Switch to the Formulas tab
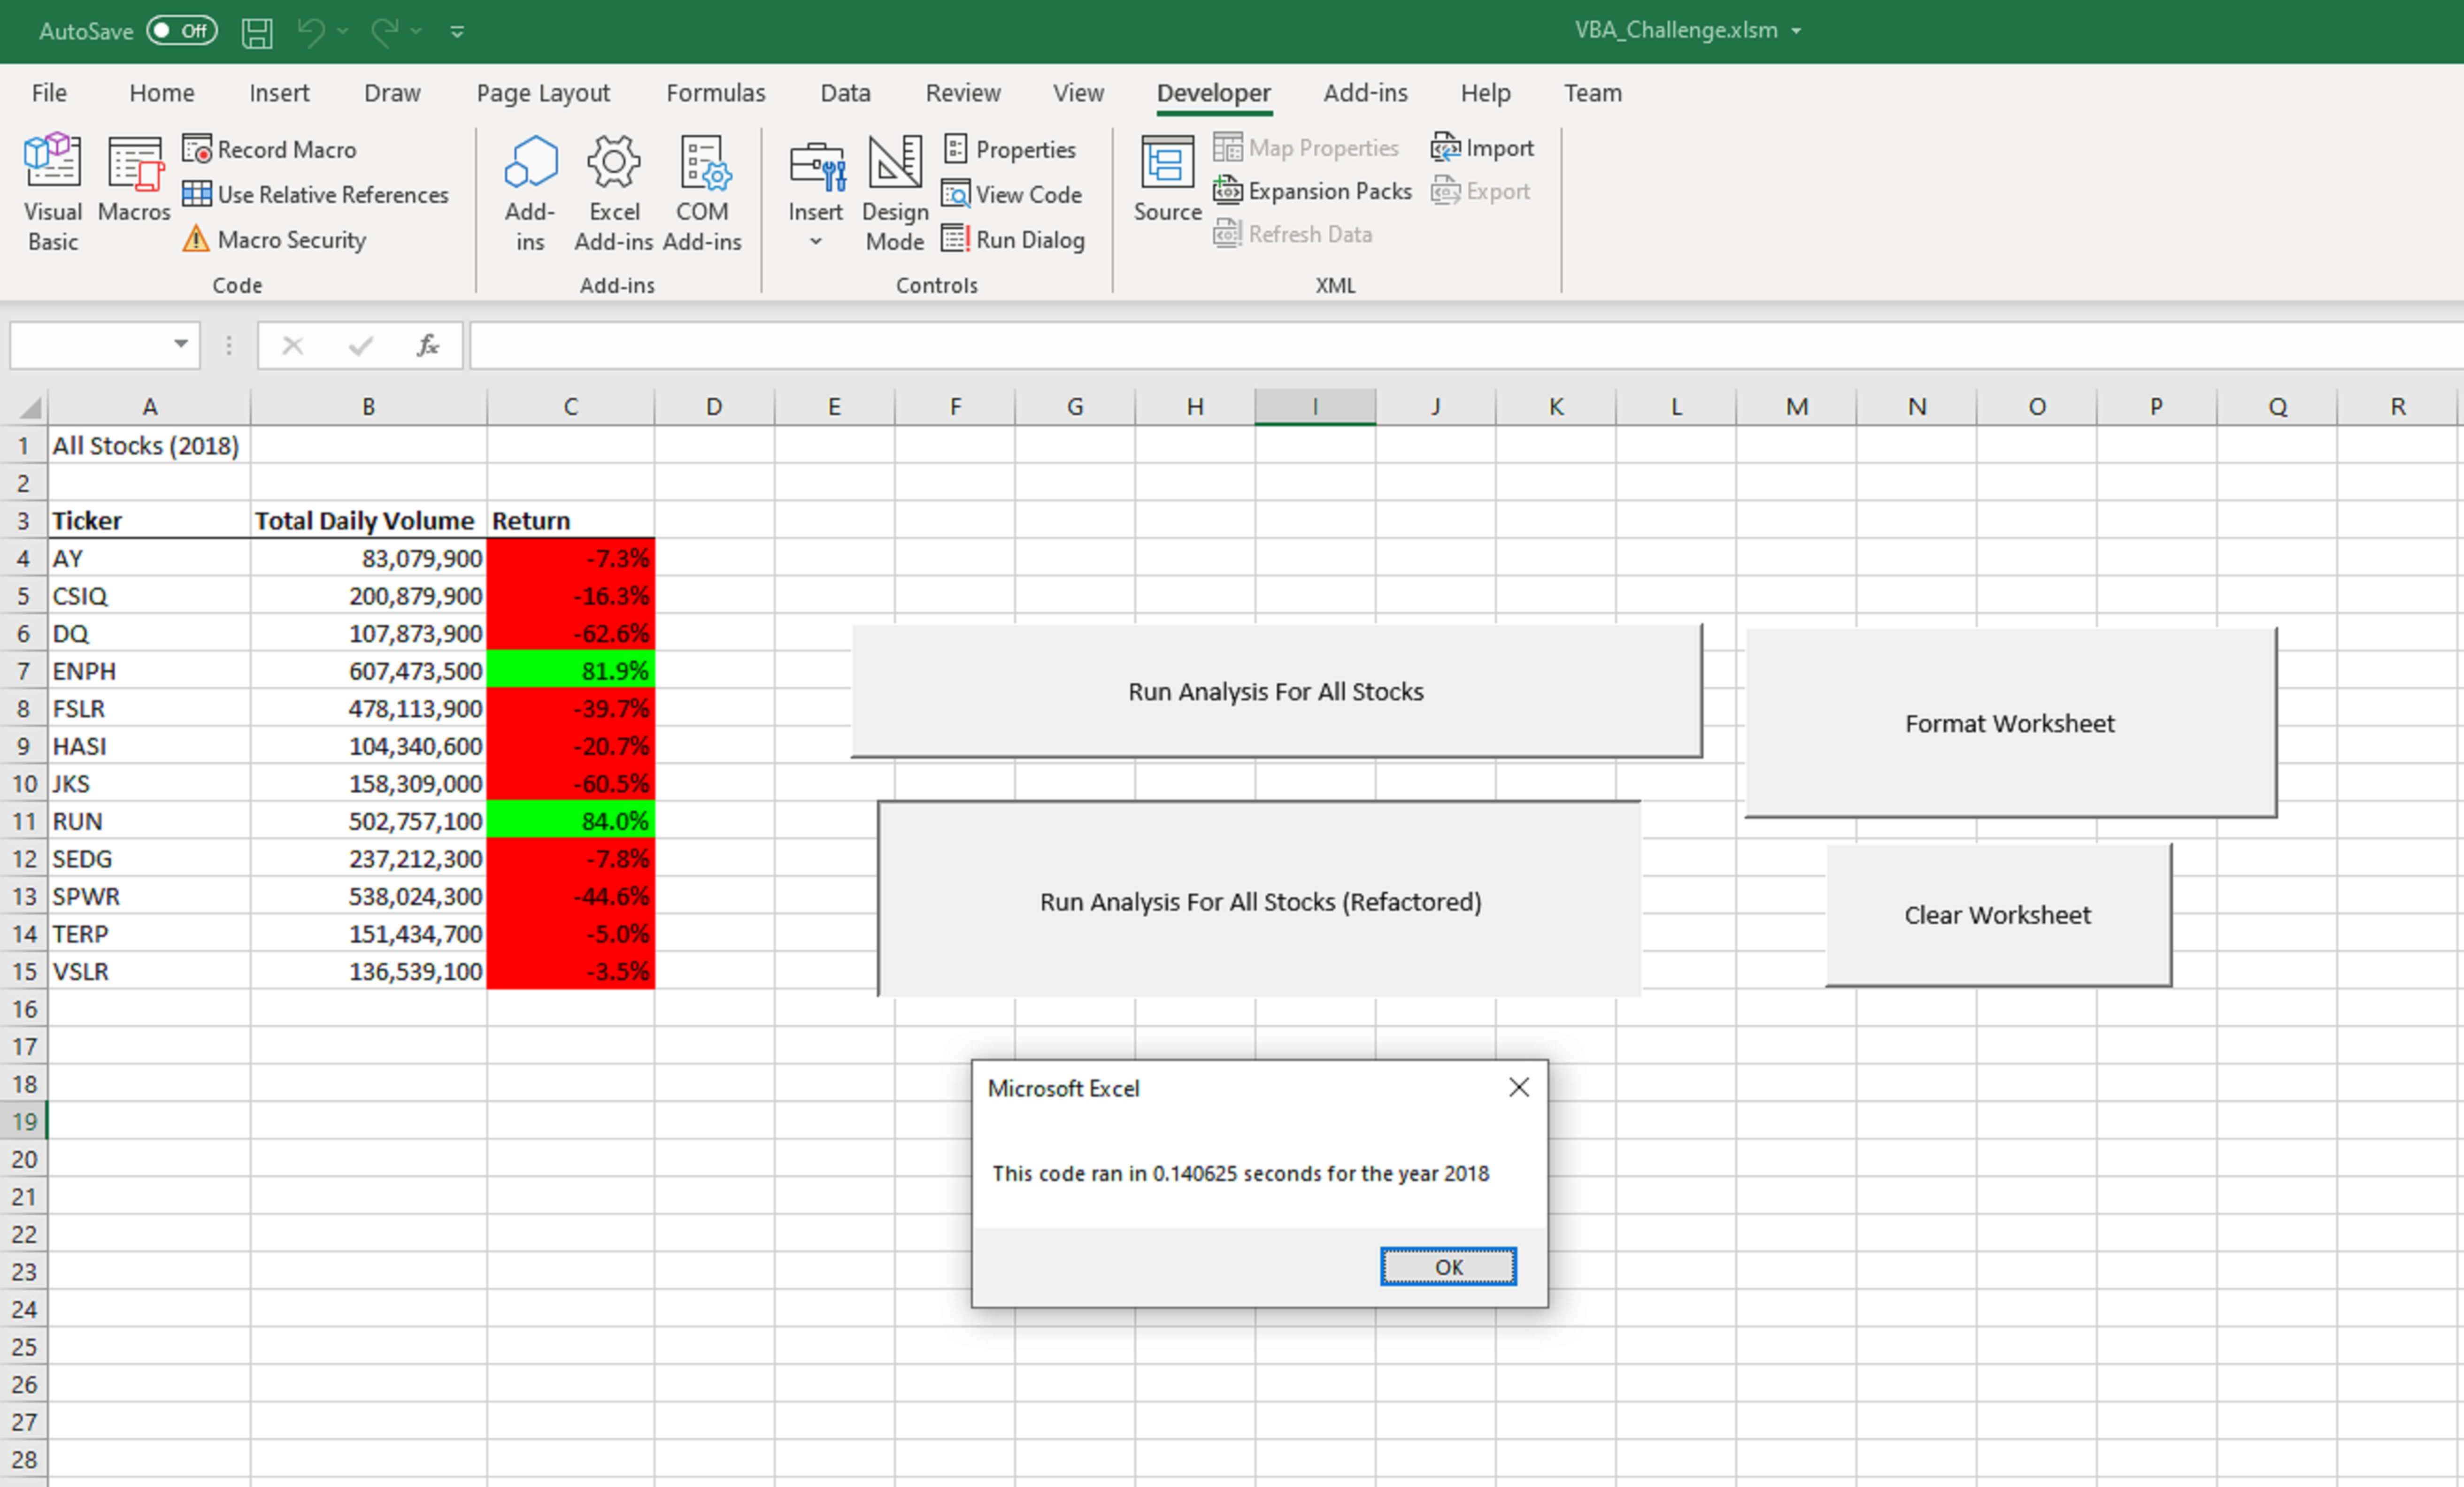 [716, 93]
